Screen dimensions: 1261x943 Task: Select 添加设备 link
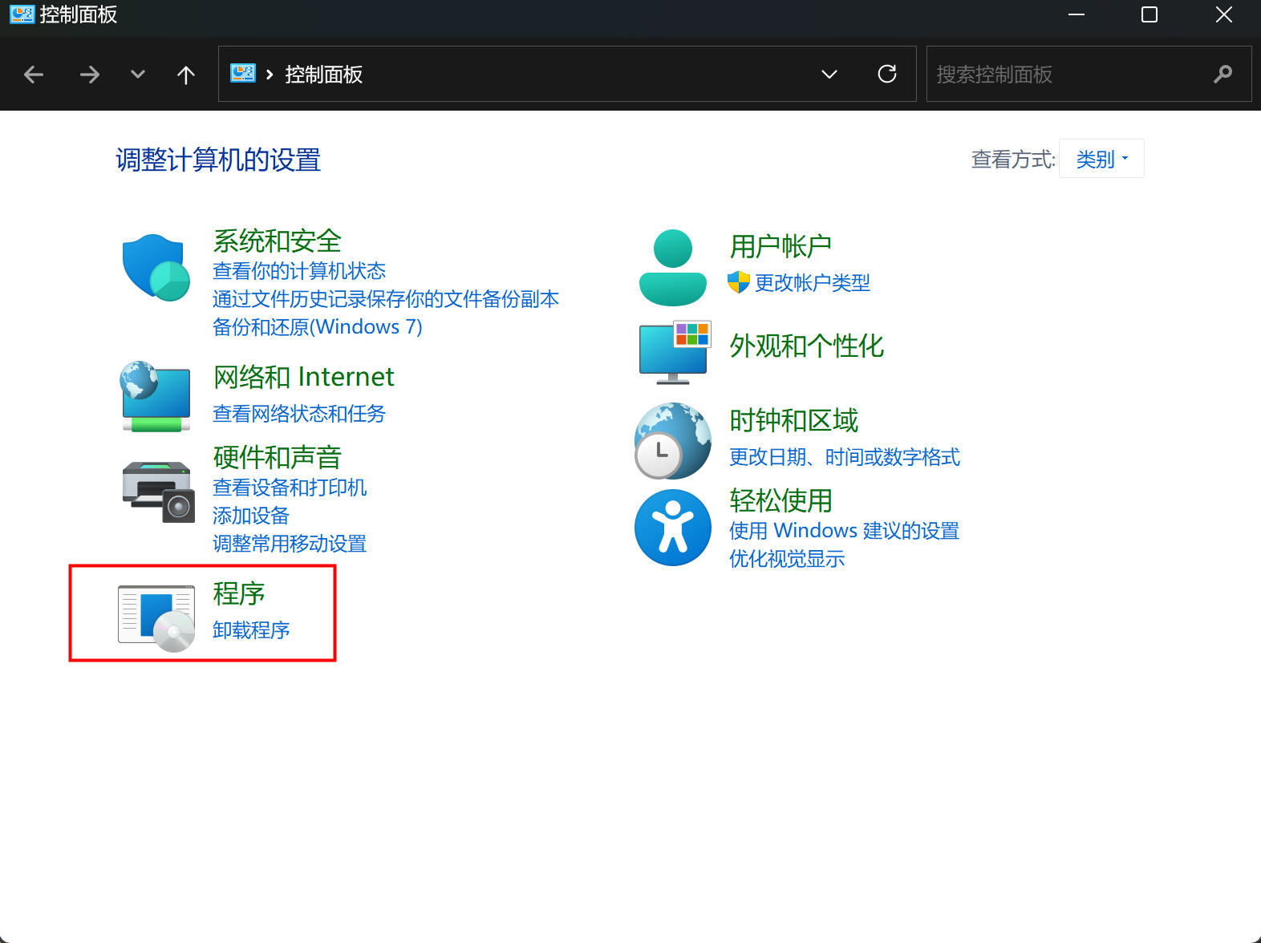[250, 516]
